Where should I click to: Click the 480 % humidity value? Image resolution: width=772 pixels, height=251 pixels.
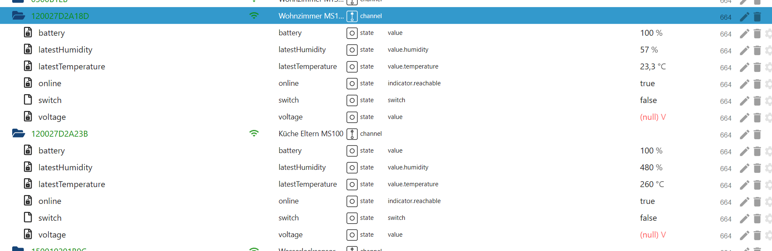pyautogui.click(x=651, y=167)
